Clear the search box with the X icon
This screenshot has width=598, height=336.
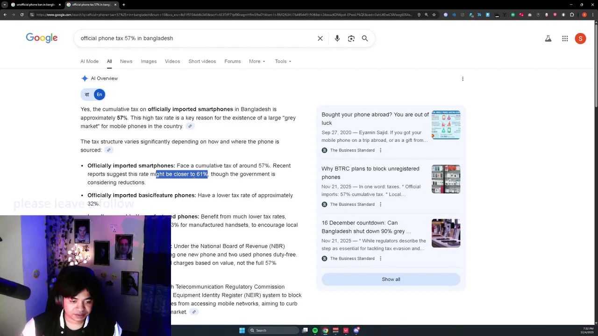tap(320, 38)
